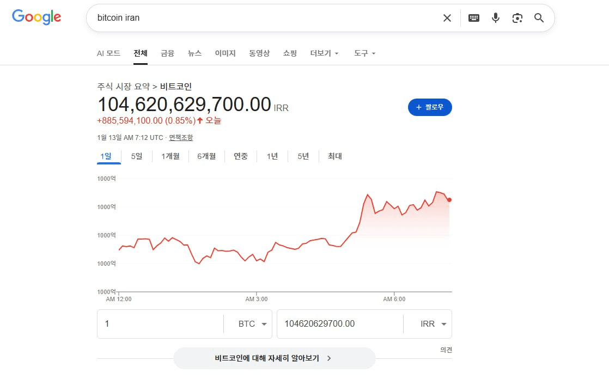Viewport: 609px width, 379px height.
Task: Click the BTC amount input field
Action: (161, 324)
